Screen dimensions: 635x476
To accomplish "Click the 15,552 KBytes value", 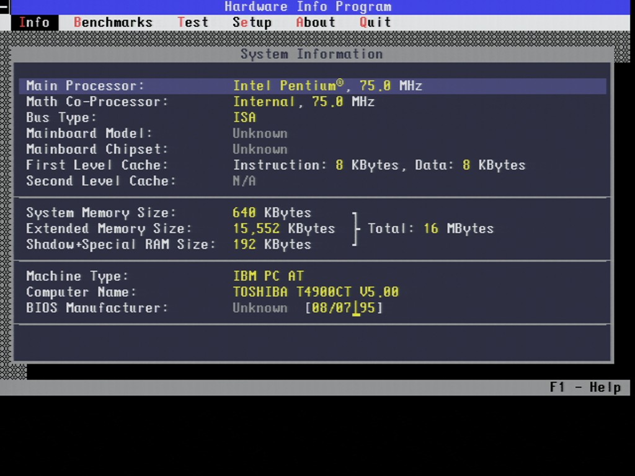I will (x=284, y=228).
